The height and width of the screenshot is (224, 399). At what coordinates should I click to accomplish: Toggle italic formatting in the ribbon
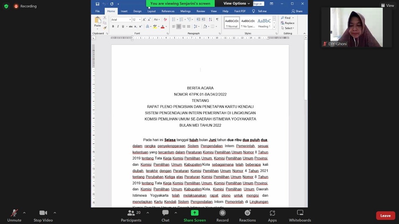coord(118,27)
